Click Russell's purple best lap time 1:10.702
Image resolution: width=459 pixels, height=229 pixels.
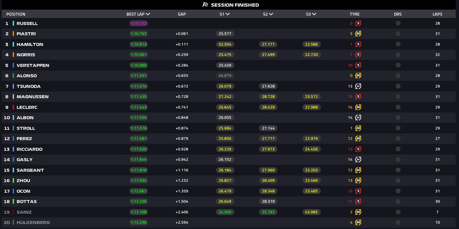139,23
